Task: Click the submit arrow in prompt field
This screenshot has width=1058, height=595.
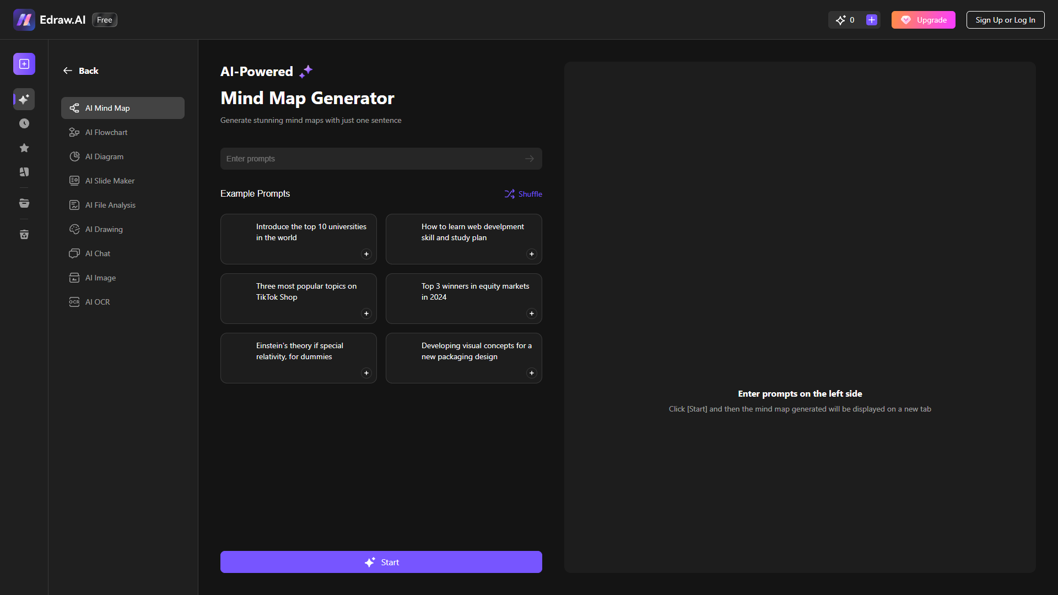Action: point(530,159)
